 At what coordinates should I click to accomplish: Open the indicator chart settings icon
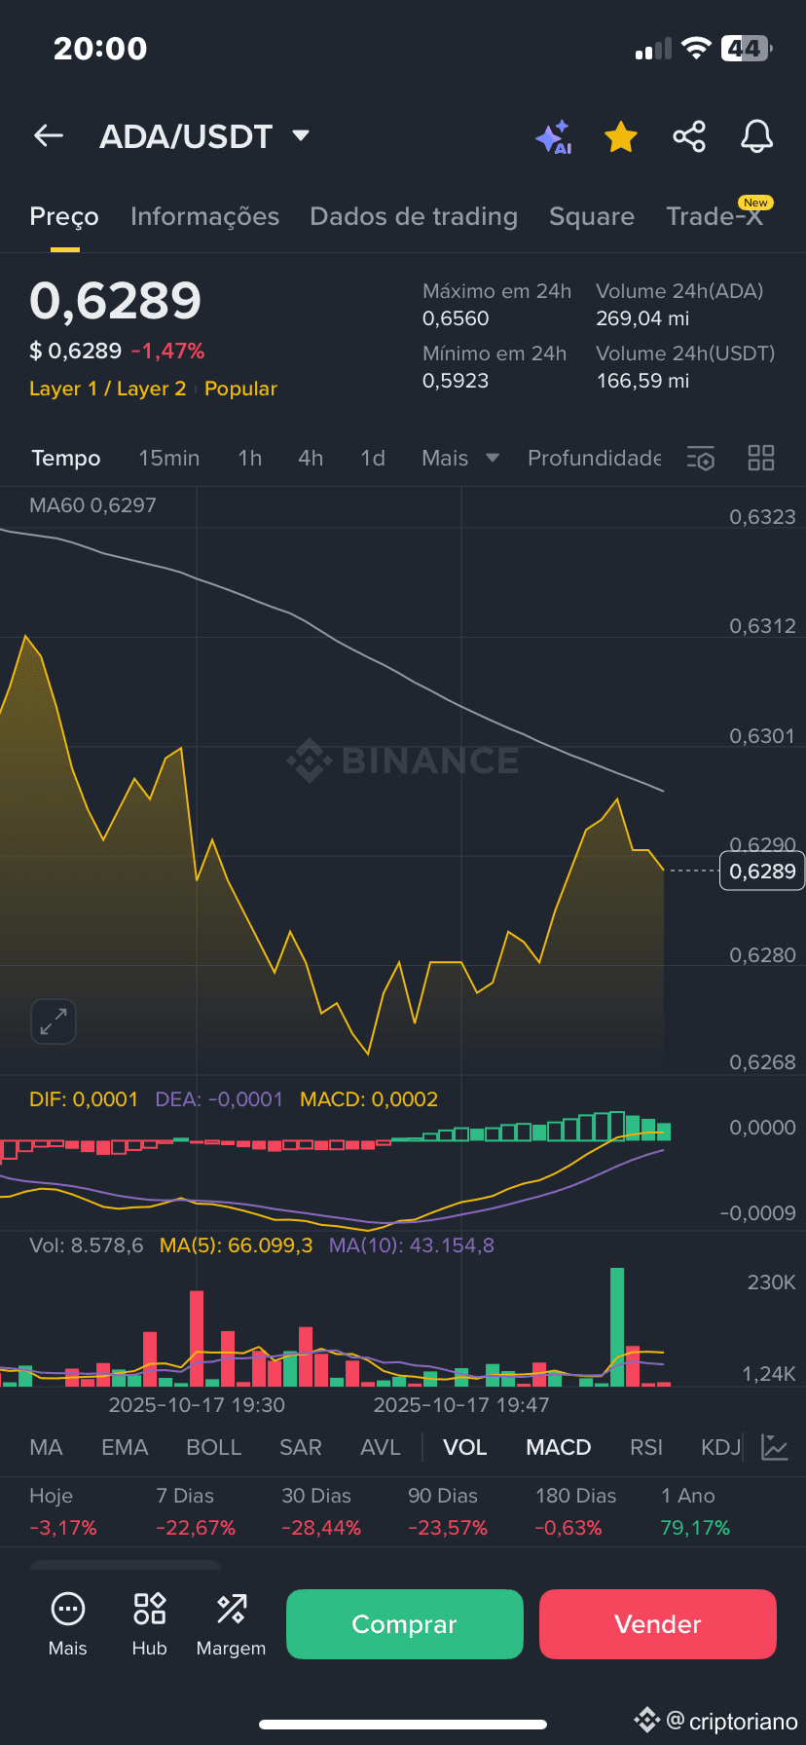(775, 1447)
